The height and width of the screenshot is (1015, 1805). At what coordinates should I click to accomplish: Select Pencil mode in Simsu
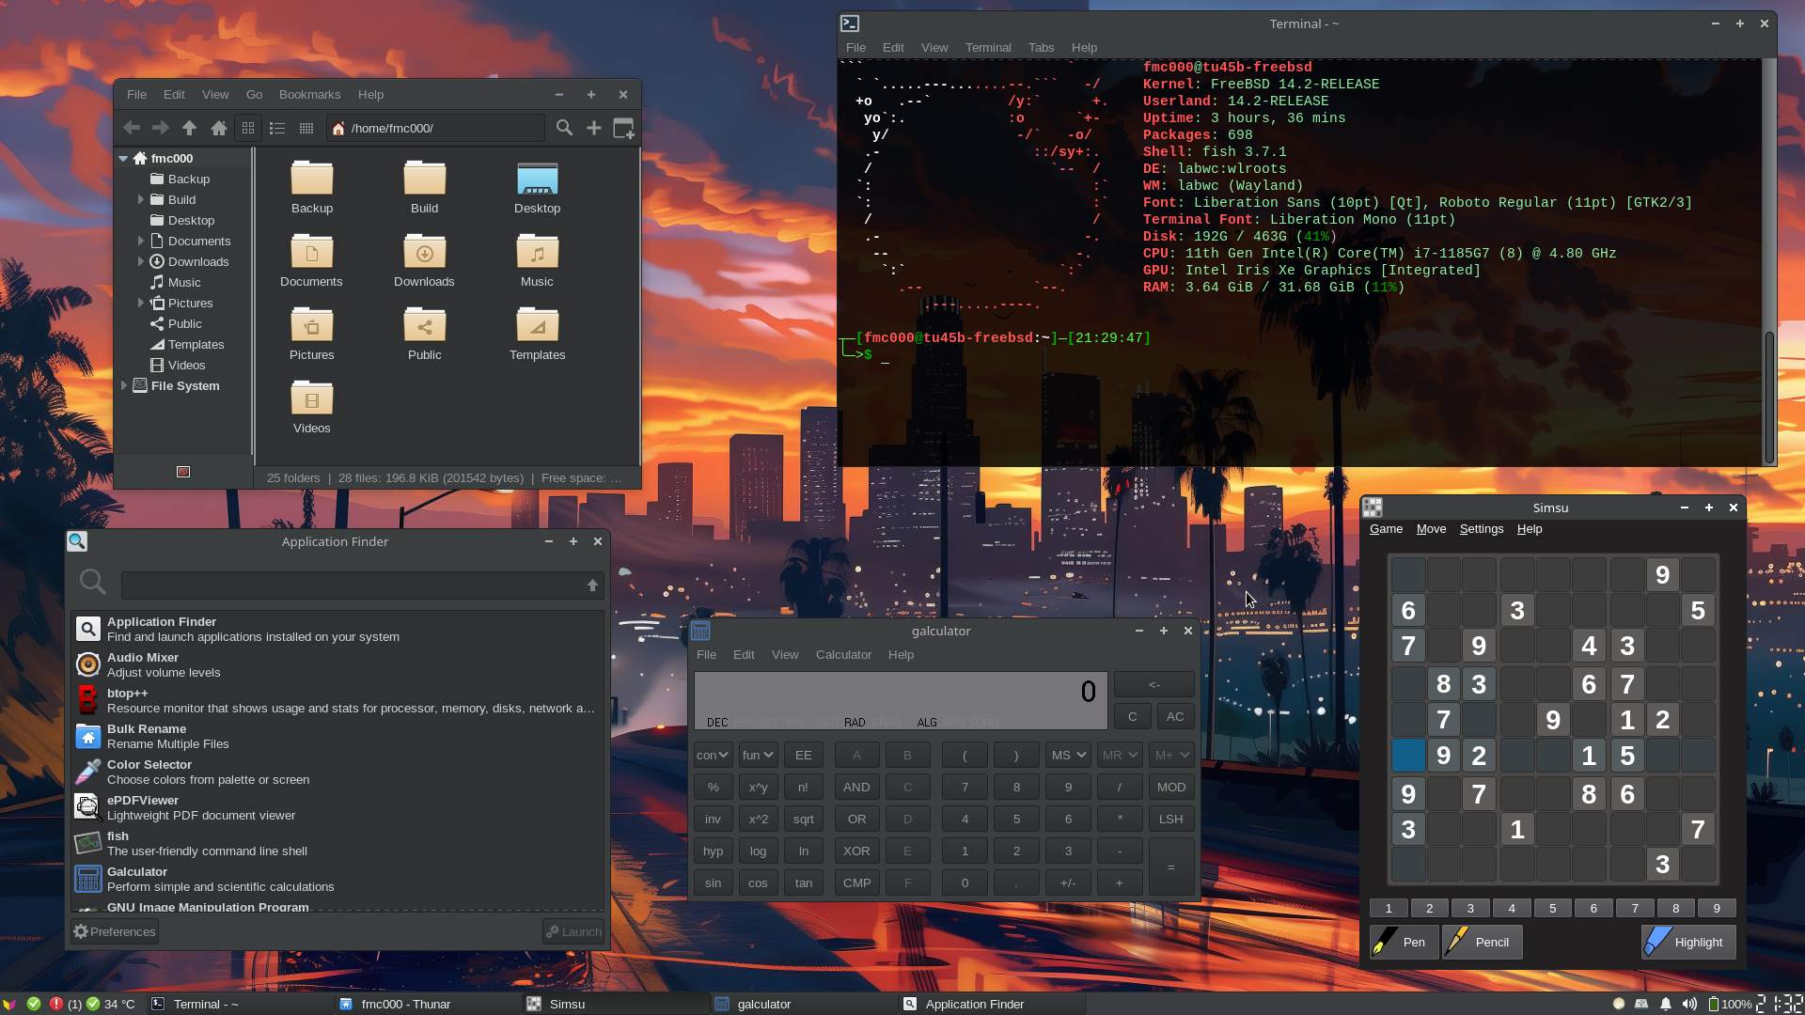tap(1482, 942)
